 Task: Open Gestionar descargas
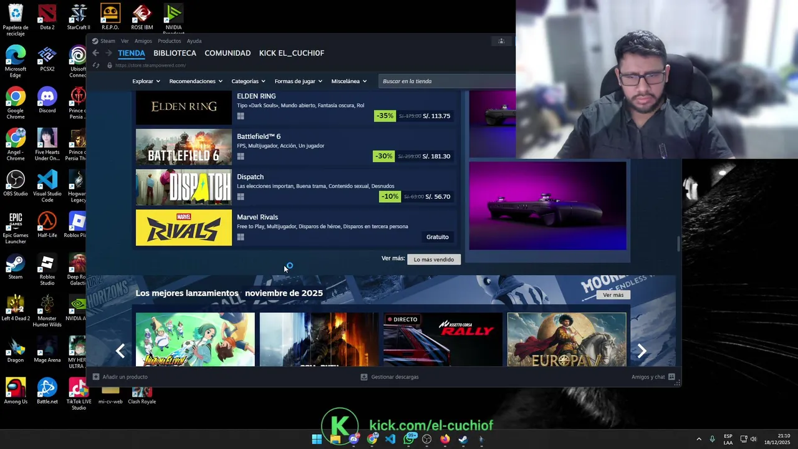(x=390, y=377)
